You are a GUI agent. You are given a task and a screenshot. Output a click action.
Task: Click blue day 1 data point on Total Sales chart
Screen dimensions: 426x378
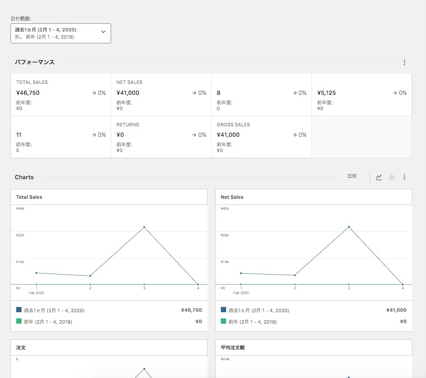tap(36, 273)
